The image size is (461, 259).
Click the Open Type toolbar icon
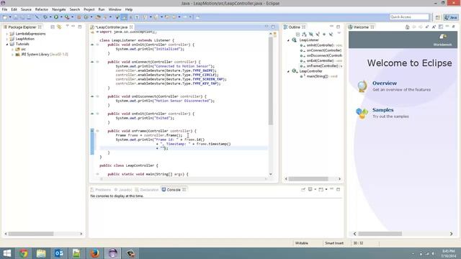98,17
